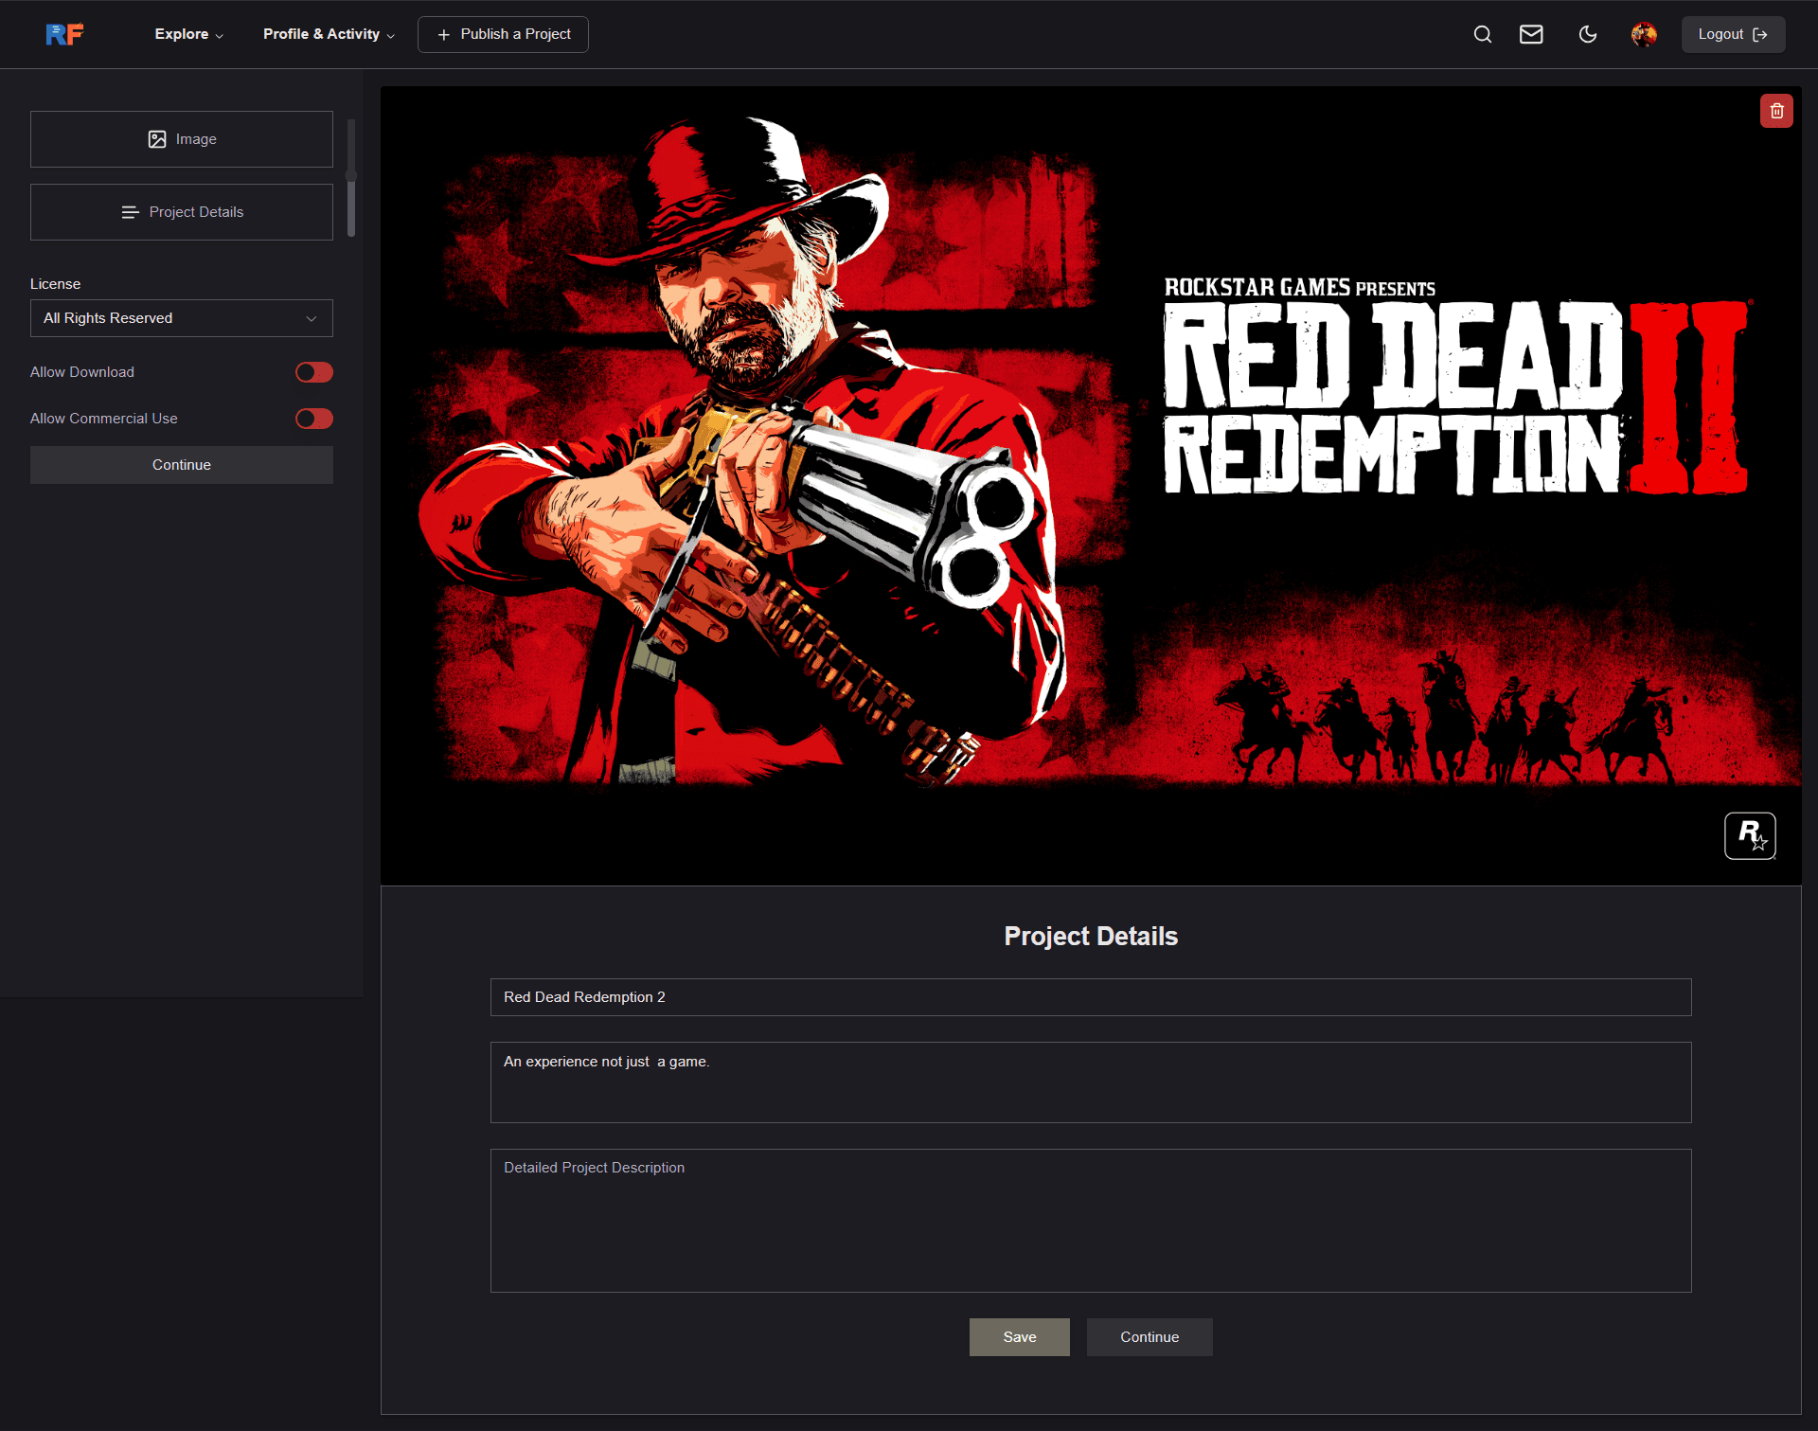Expand the Profile & Activity menu
The width and height of the screenshot is (1818, 1431).
(x=329, y=34)
